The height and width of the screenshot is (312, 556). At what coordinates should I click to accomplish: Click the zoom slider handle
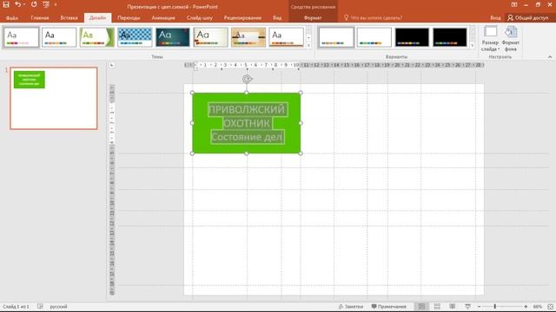[494, 307]
